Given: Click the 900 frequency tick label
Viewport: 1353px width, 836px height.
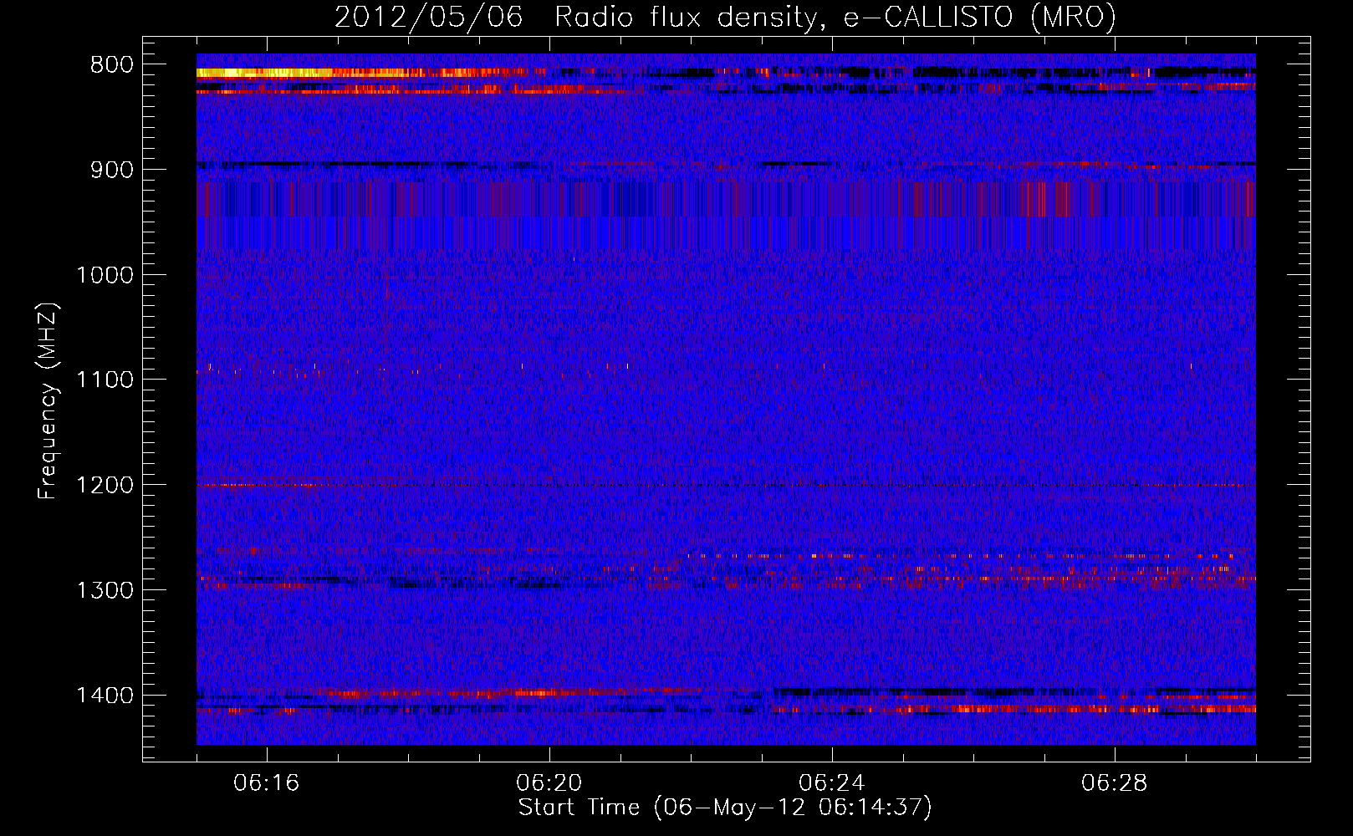Looking at the screenshot, I should coord(111,170).
